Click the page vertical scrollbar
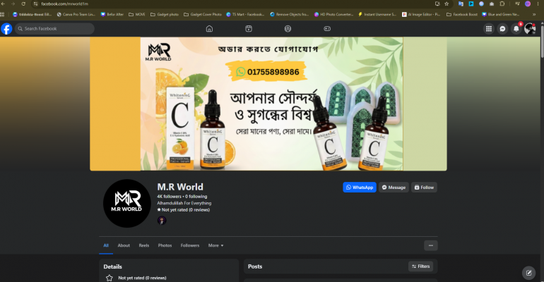Viewport: 544px width, 282px height. click(543, 41)
